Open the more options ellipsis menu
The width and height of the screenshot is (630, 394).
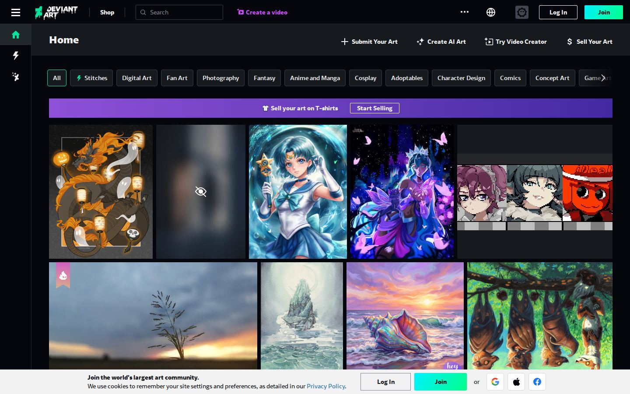point(465,12)
